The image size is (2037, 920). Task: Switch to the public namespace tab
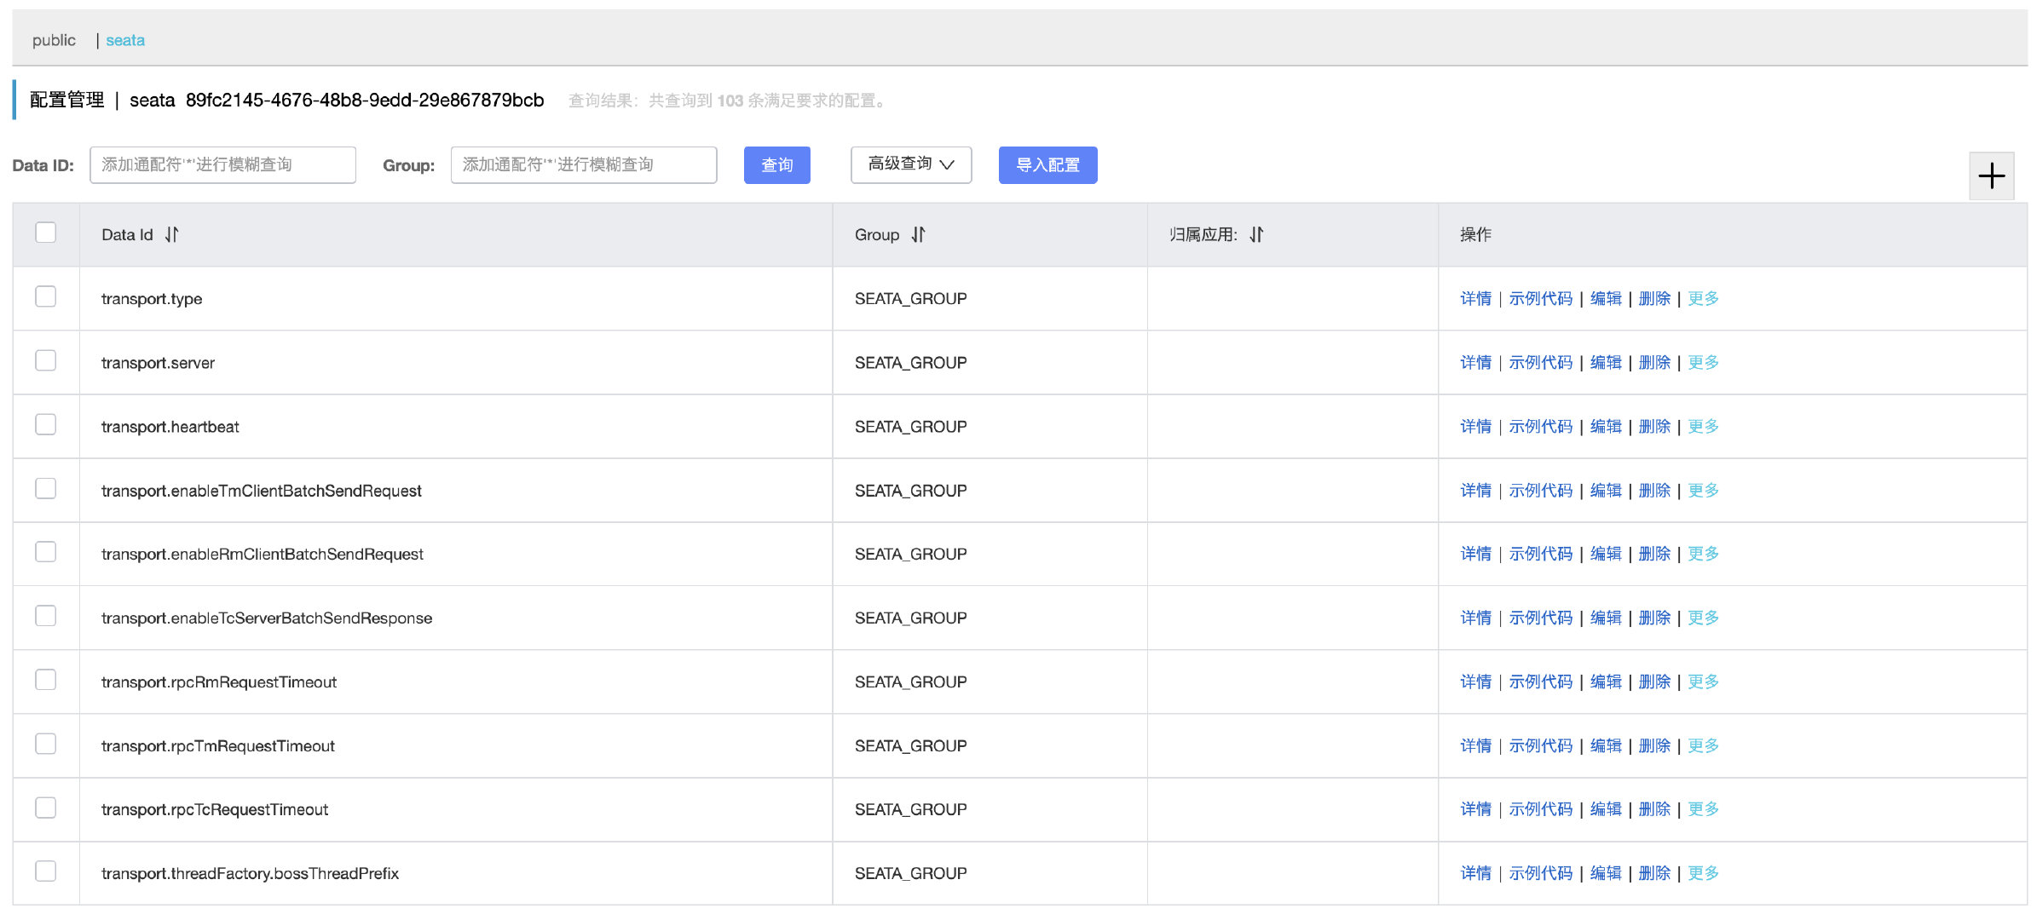[x=54, y=40]
